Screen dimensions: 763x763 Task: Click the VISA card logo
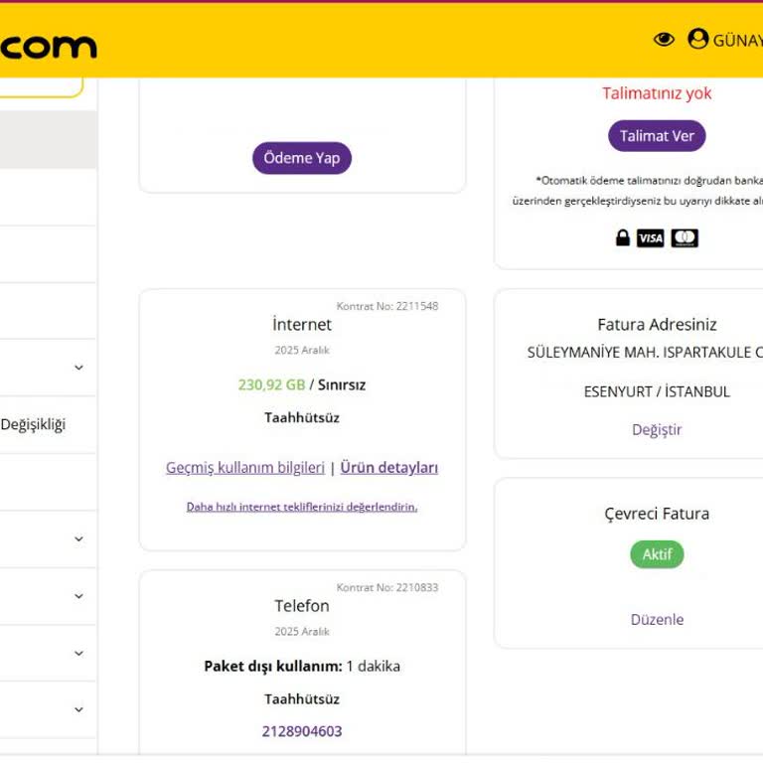(650, 238)
